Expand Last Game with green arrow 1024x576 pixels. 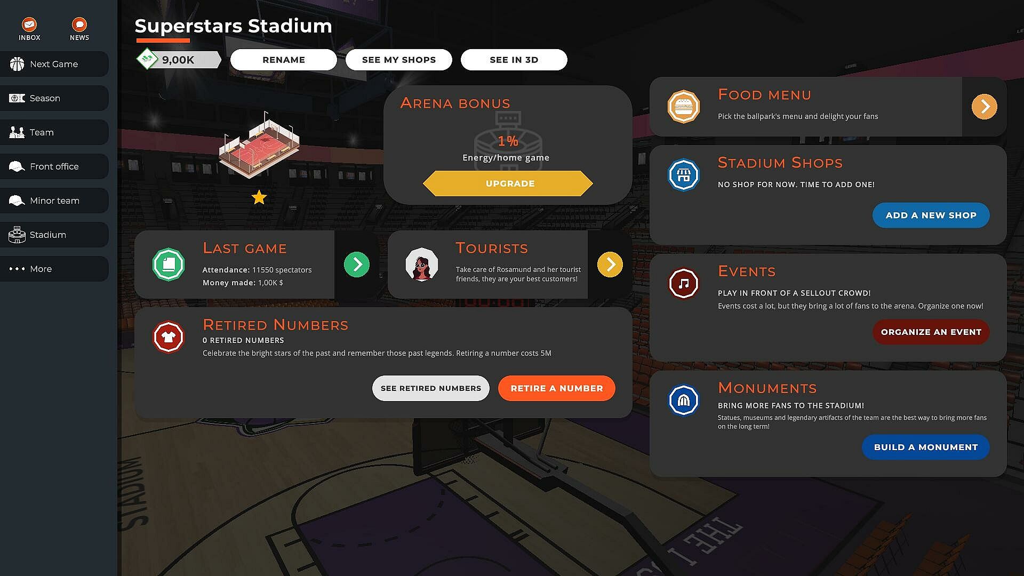[x=357, y=265]
